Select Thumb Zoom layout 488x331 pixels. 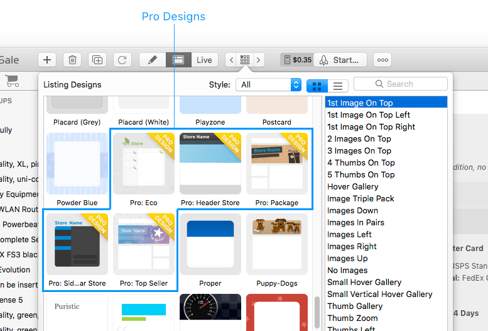click(386, 318)
